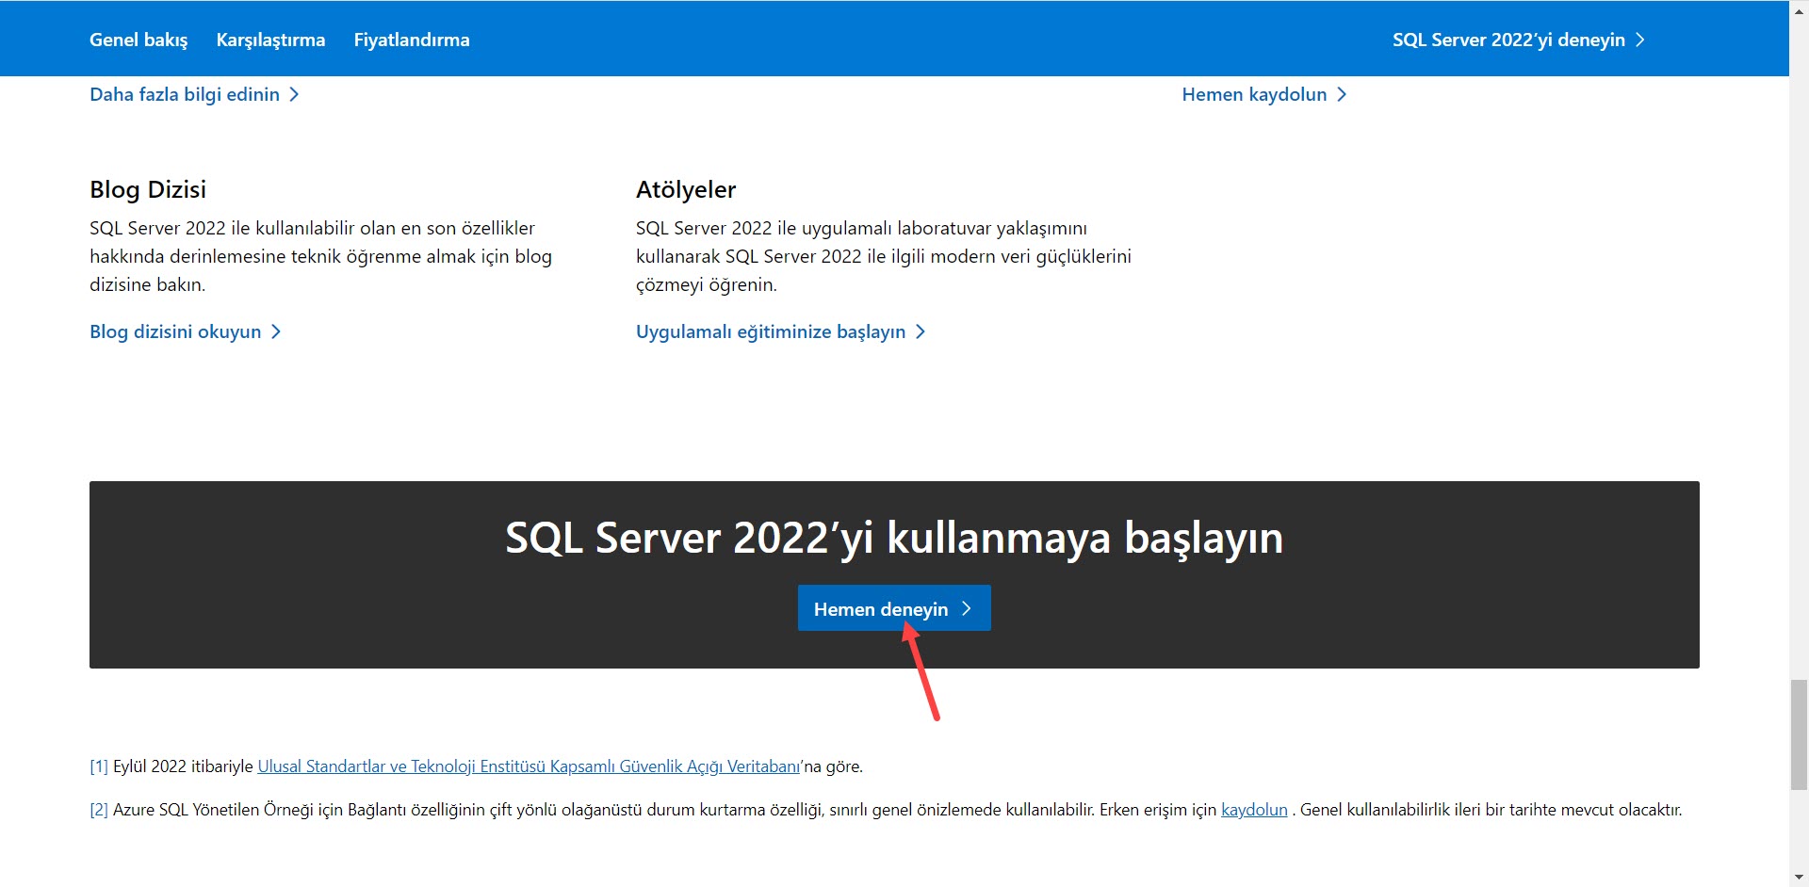Click the chevron beside SQL Server 2022'yi deneyin

pos(1640,40)
